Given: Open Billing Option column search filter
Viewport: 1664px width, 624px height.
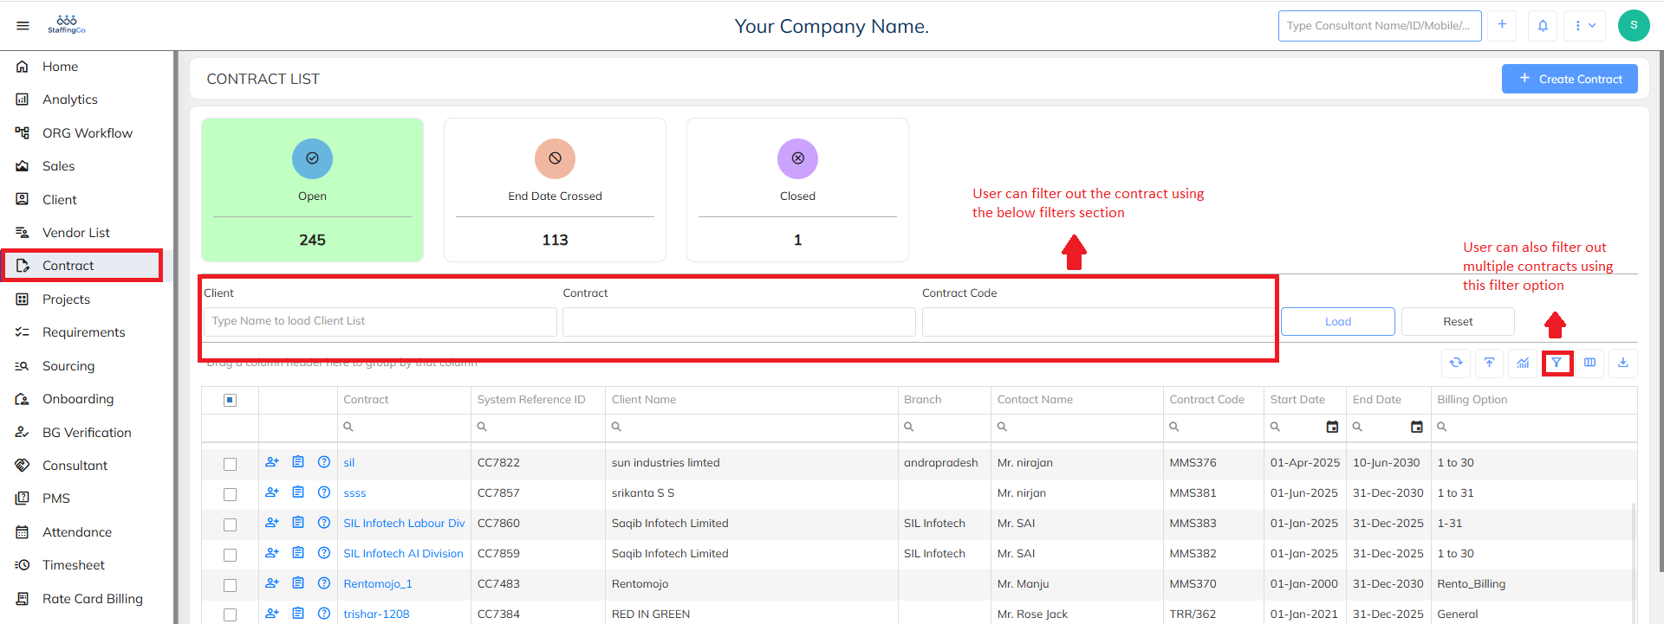Looking at the screenshot, I should (x=1442, y=427).
